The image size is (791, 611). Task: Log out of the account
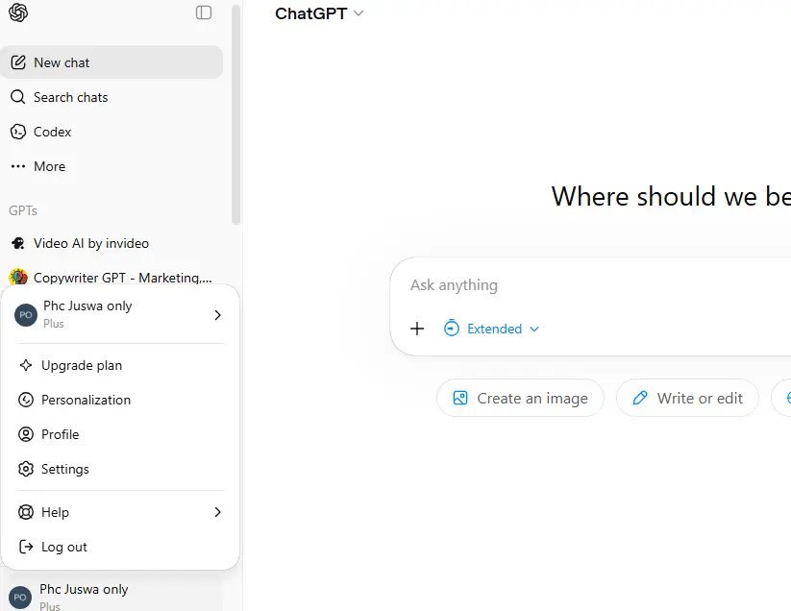click(119, 547)
